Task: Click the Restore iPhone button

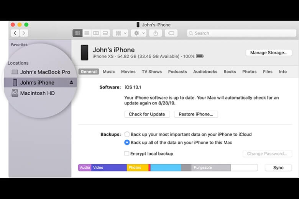Action: [196, 114]
